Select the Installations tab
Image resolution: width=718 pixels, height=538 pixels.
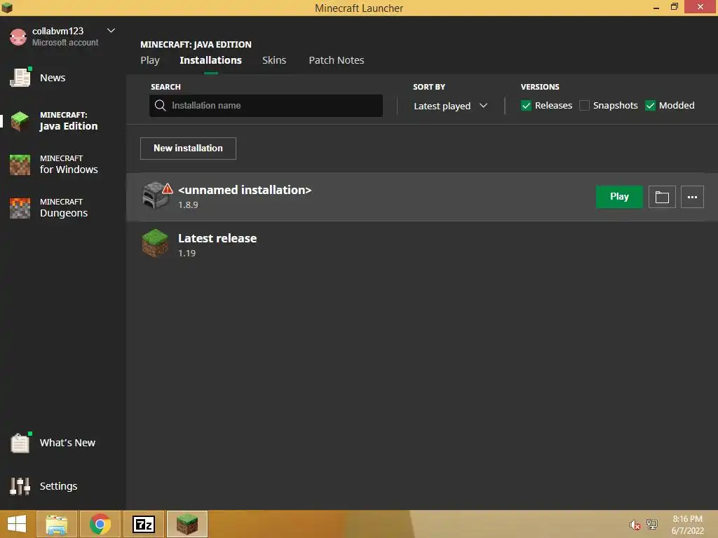[210, 60]
